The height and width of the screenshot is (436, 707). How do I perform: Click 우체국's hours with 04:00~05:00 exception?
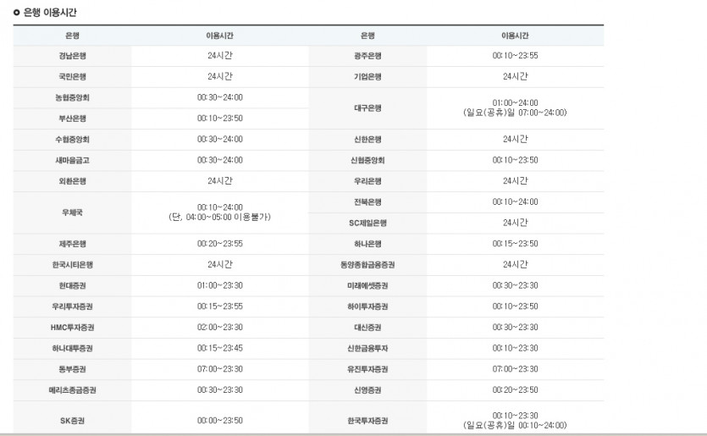tap(219, 212)
